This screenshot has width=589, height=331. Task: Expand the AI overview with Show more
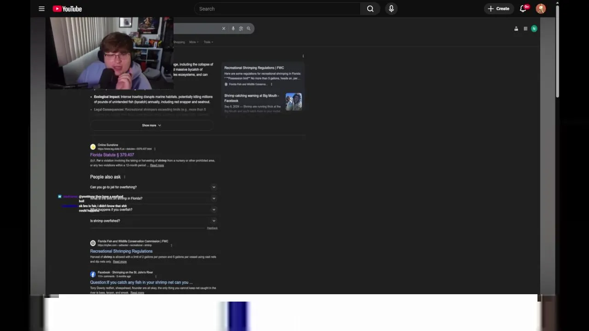151,125
